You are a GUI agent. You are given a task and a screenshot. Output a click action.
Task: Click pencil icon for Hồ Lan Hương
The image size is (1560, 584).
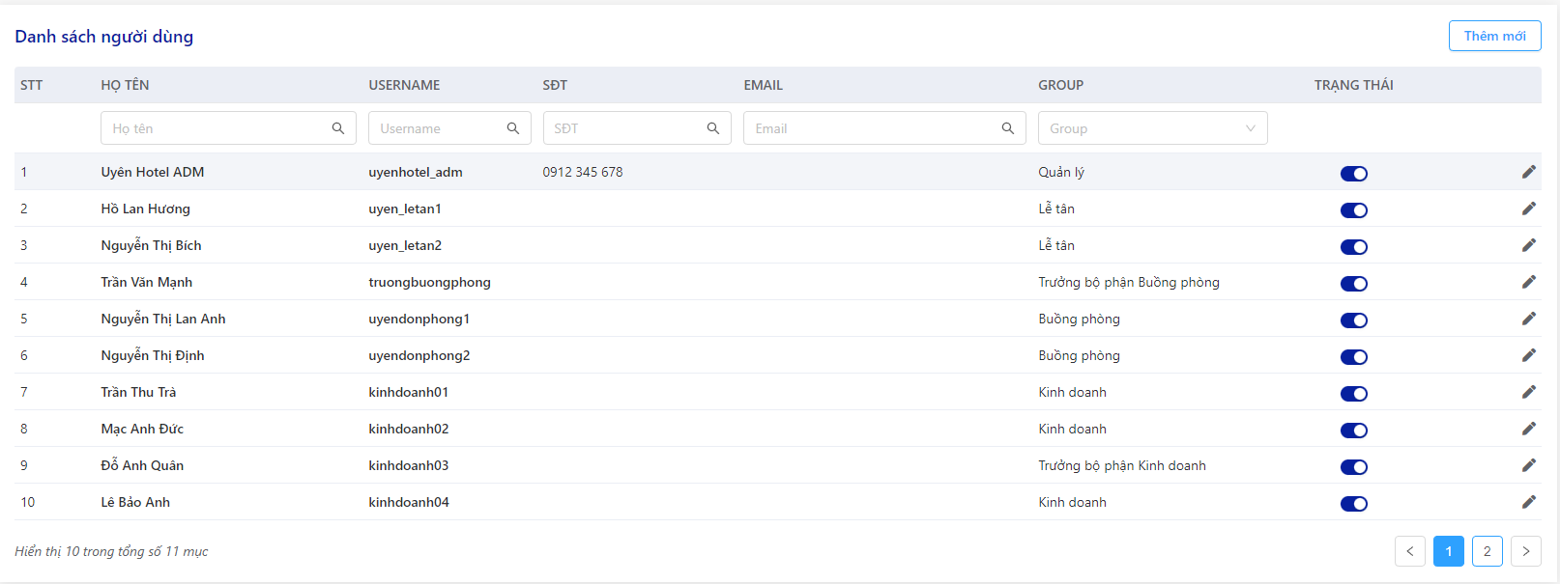point(1528,209)
